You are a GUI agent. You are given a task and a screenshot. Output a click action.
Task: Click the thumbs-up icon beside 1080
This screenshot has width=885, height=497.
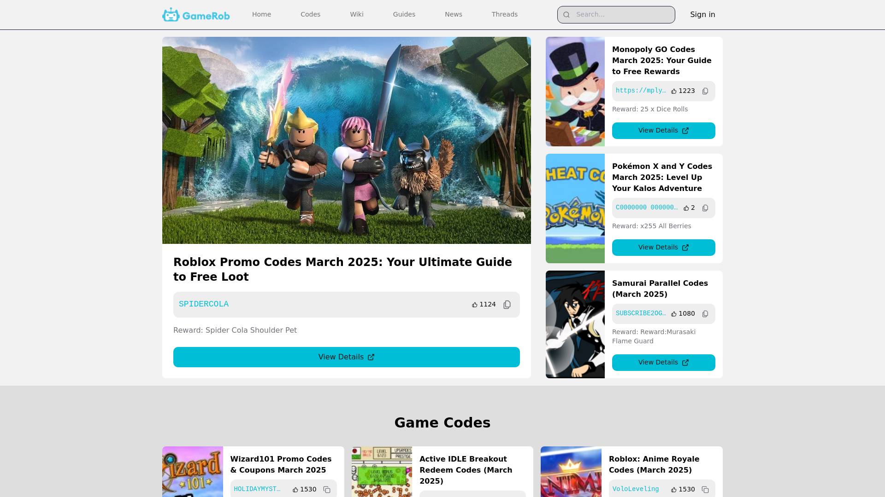pos(674,314)
